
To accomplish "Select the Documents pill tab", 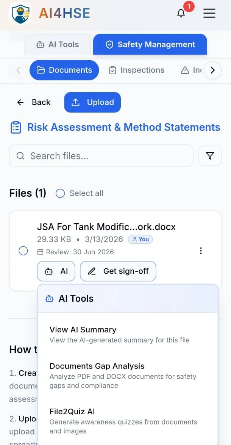I will [64, 70].
